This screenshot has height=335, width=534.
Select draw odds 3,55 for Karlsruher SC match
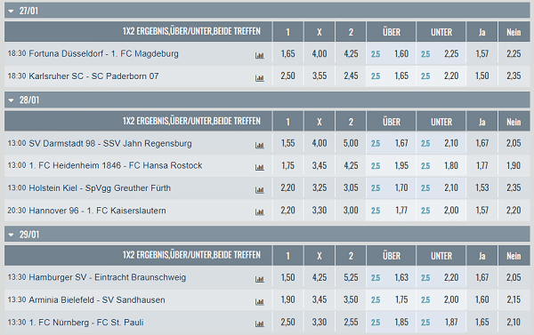click(x=320, y=76)
